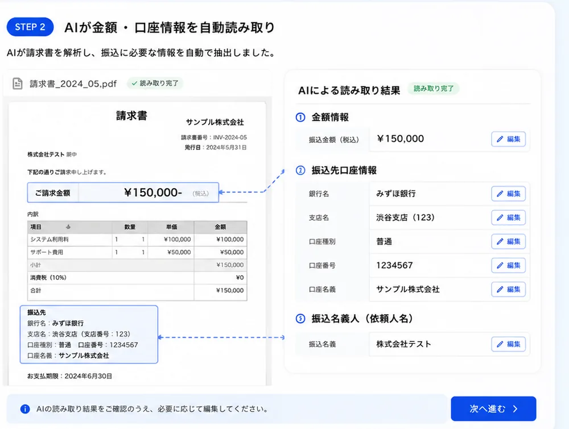Click the システム利用料 table row
The width and height of the screenshot is (569, 429).
click(x=137, y=240)
